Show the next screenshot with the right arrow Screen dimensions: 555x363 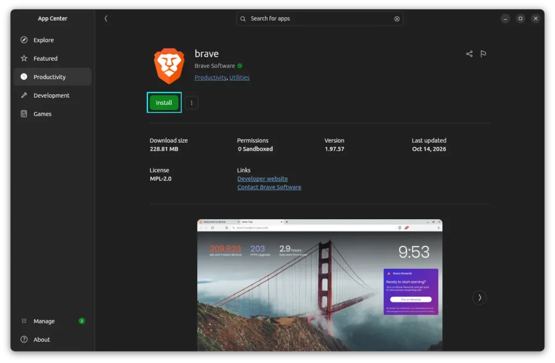[x=480, y=297]
